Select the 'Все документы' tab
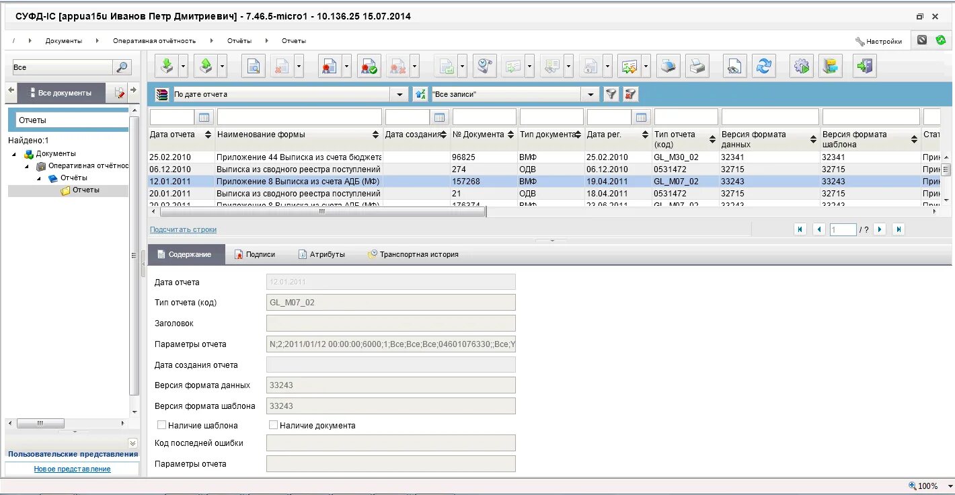The image size is (955, 495). point(61,93)
